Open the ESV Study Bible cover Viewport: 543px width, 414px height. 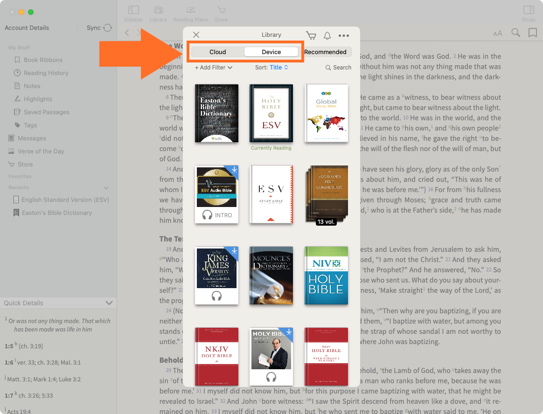[x=271, y=194]
